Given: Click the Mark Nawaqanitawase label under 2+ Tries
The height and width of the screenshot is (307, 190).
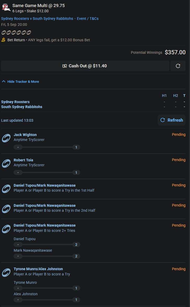Looking at the screenshot, I should point(33,250).
